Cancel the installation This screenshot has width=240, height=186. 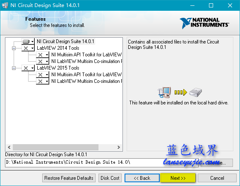[x=217, y=178]
